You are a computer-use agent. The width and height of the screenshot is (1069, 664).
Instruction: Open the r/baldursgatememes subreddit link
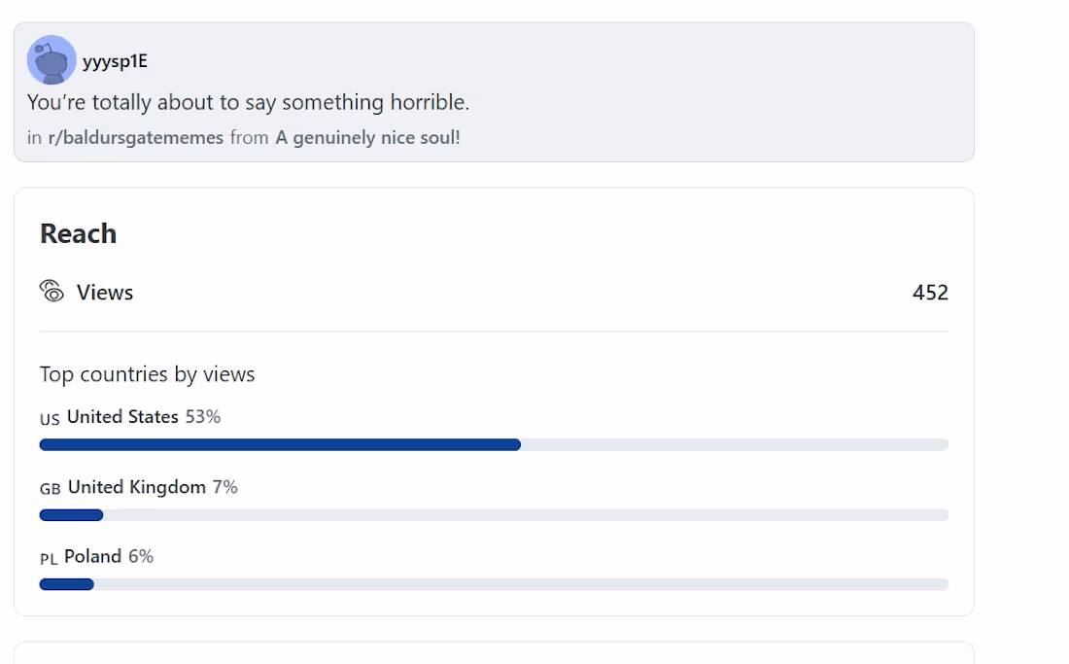(136, 138)
